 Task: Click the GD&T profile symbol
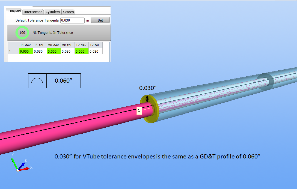[x=37, y=81]
